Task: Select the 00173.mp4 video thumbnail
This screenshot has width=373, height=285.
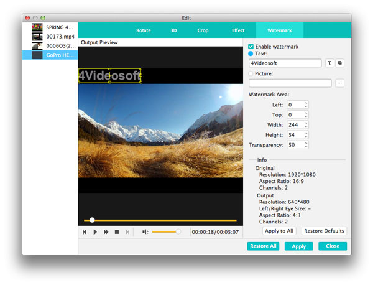Action: coord(37,37)
